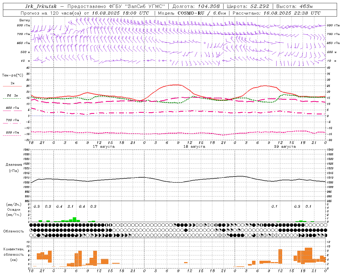Click the 'Осадки' precipitation label
341x273 pixels.
[x=14, y=210]
